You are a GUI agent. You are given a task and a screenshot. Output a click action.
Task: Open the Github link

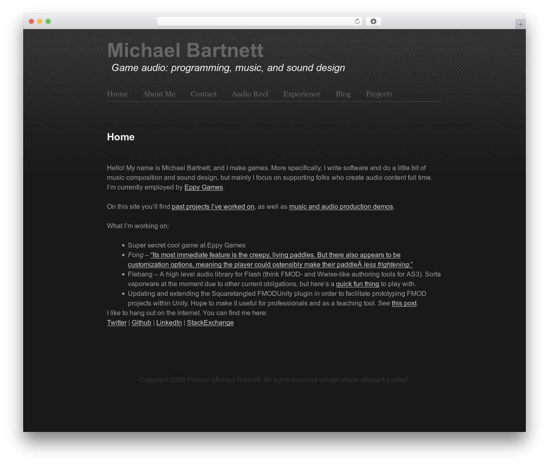click(x=142, y=323)
